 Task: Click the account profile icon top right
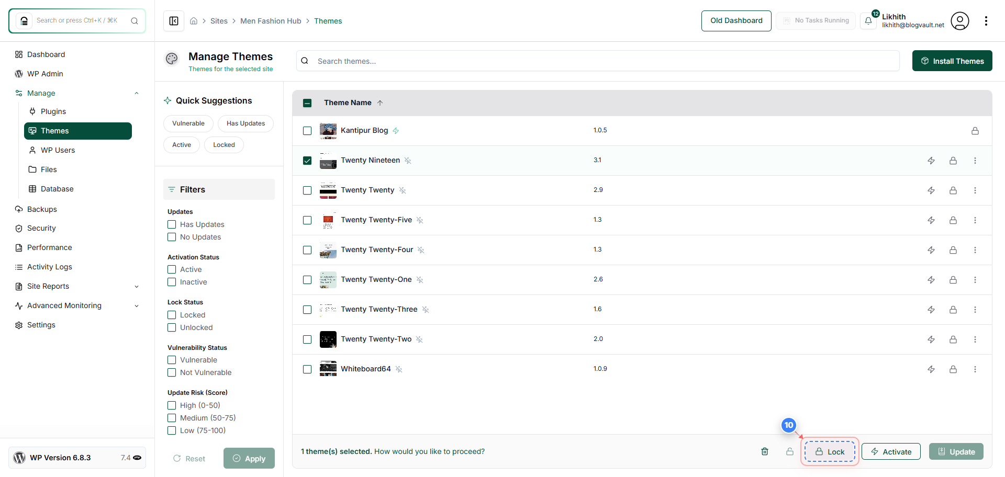point(960,21)
